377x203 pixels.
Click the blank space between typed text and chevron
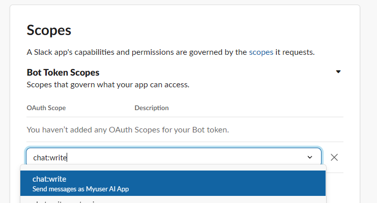point(185,157)
